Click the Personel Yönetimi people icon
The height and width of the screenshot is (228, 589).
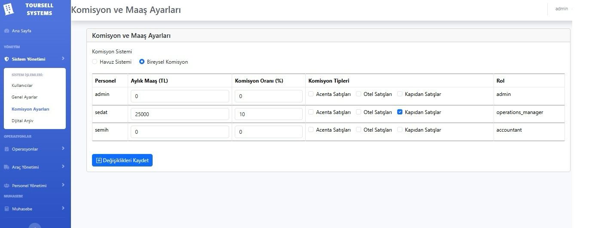point(6,186)
